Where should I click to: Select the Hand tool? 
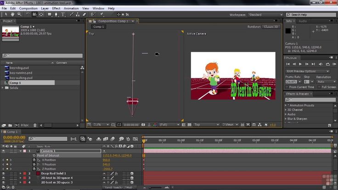[x=13, y=14]
